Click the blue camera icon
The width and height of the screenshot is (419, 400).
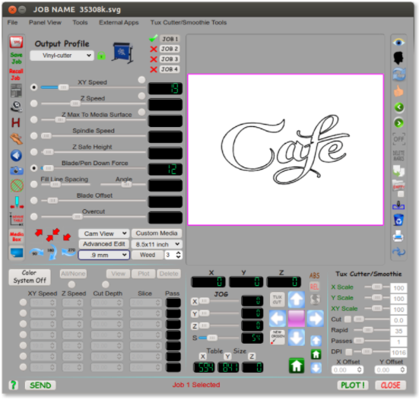(x=17, y=170)
